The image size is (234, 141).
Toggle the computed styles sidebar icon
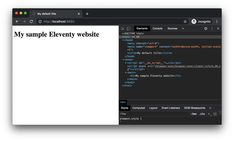215,114
